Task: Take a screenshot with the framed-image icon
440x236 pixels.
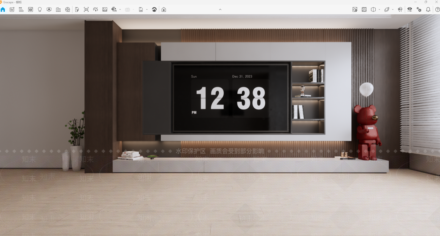Action: (86, 10)
